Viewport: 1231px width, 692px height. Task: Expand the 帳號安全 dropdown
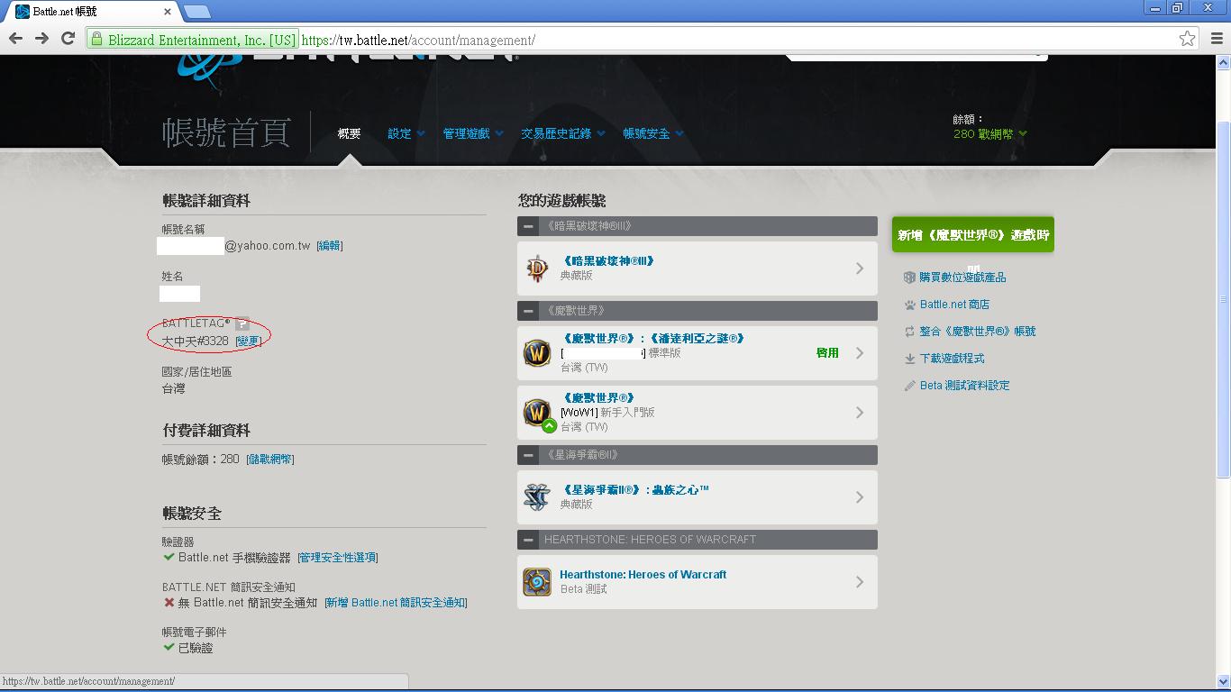click(647, 132)
